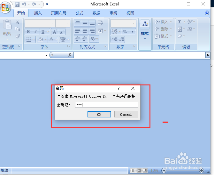Open the font name dropdown
Screen dimensions: 214x175
53,23
